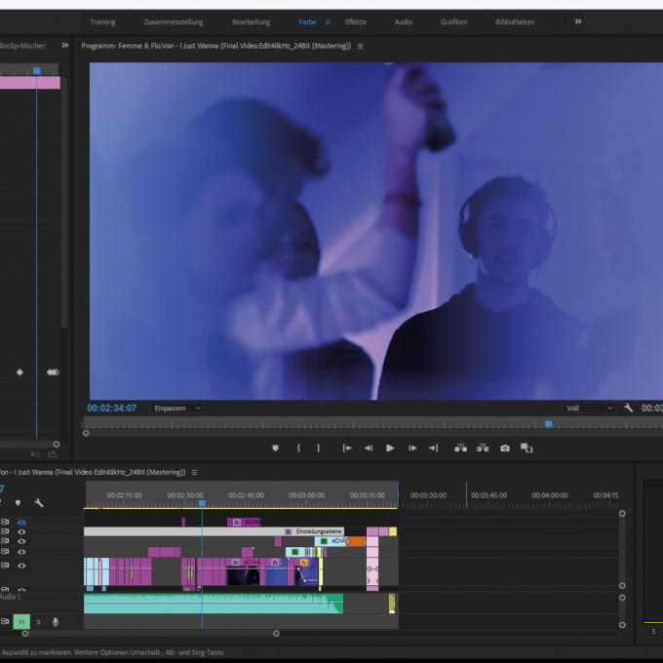
Task: Toggle sync lock on the tallest video track
Action: tap(5, 565)
